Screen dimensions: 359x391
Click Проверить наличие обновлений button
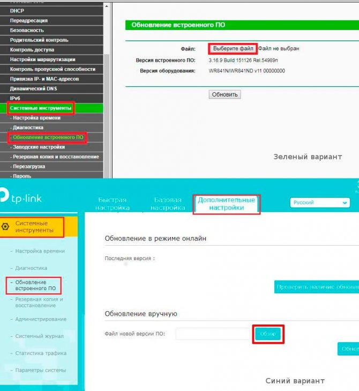pos(317,287)
